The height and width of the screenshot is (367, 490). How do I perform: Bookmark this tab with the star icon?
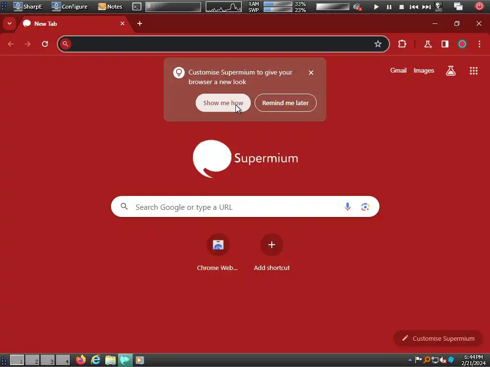(x=378, y=44)
